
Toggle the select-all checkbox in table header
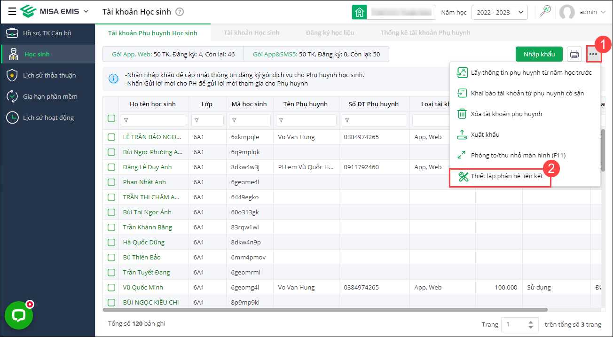[x=111, y=118]
